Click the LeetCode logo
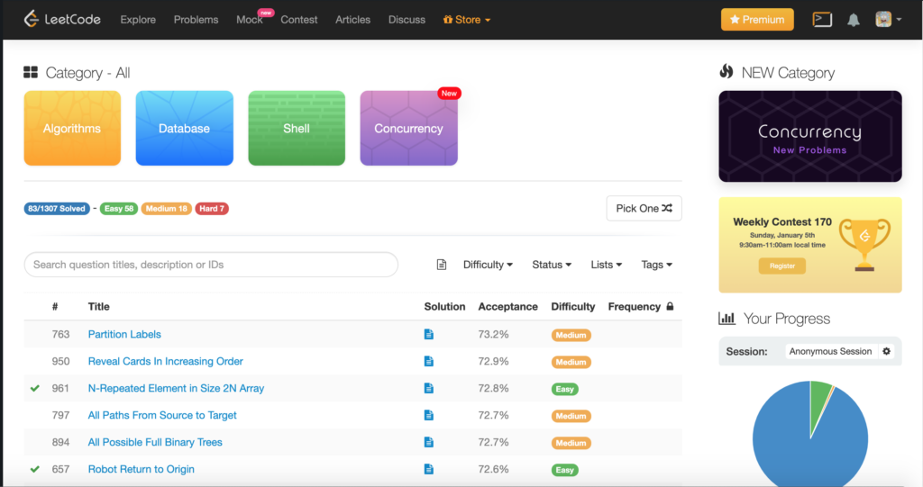 62,19
